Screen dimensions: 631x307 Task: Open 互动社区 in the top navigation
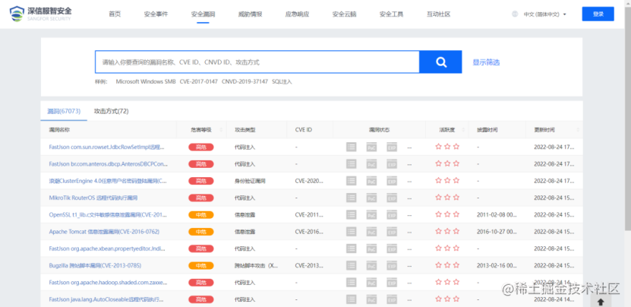tap(438, 14)
